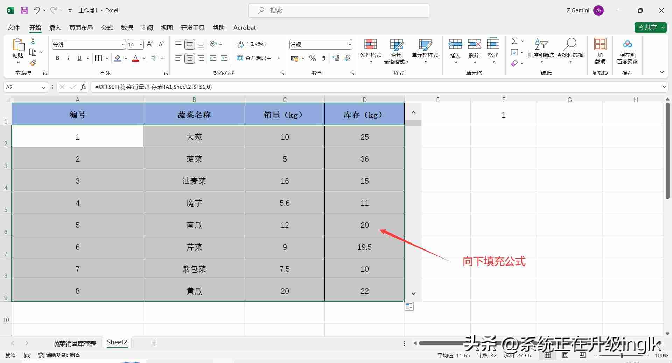Viewport: 672px width, 363px height.
Task: Click the 格式刷 (Format Painter) icon
Action: (33, 63)
